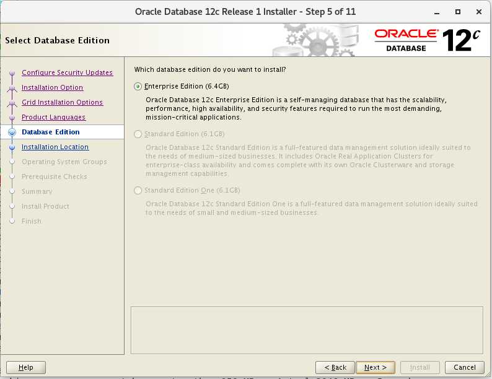The height and width of the screenshot is (379, 492).
Task: Go back with the Back button
Action: coord(335,367)
